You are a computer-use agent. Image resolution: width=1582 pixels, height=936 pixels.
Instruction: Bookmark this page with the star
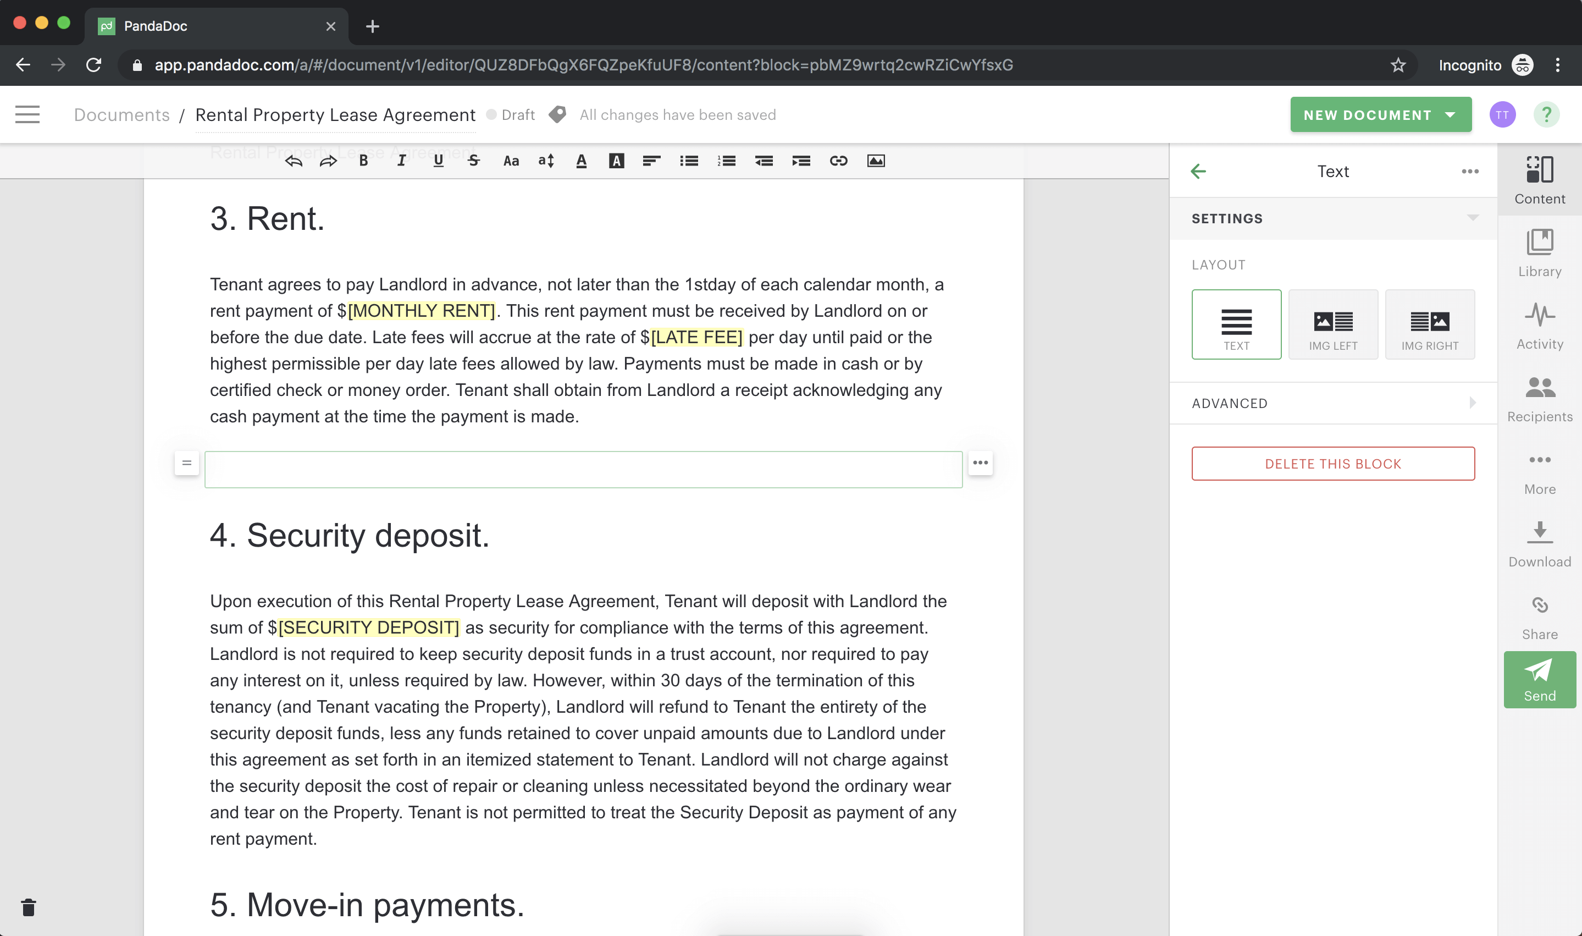tap(1398, 65)
